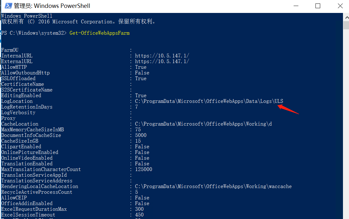Maximize the PowerShell window
349x219 pixels.
click(x=318, y=6)
